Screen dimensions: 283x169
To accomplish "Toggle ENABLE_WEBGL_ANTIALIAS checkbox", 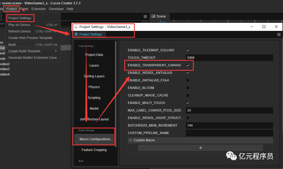I will click(188, 73).
